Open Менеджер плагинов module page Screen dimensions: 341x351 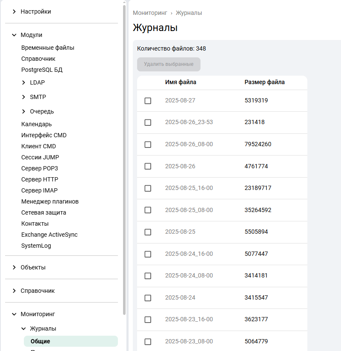50,201
